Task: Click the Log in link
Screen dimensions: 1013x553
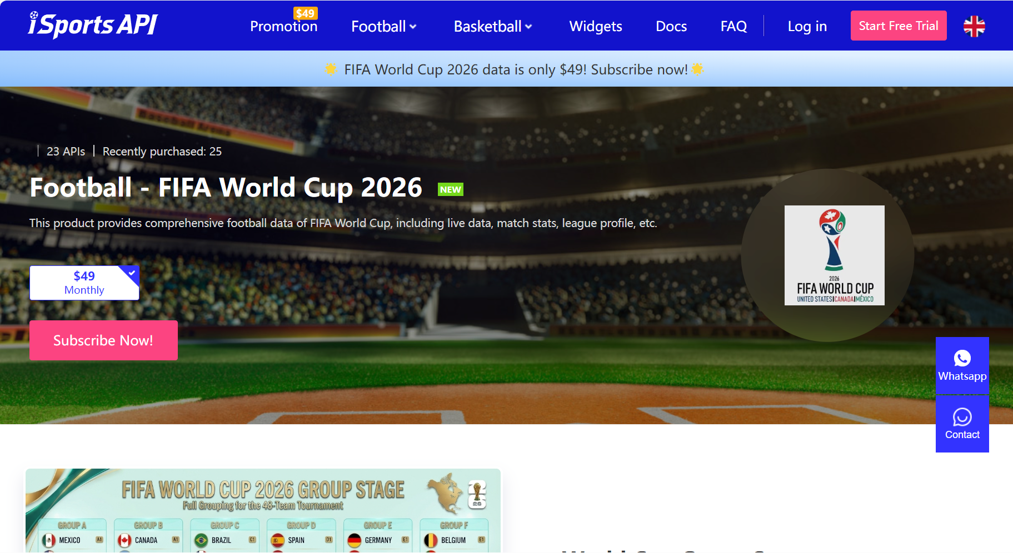Action: click(807, 26)
